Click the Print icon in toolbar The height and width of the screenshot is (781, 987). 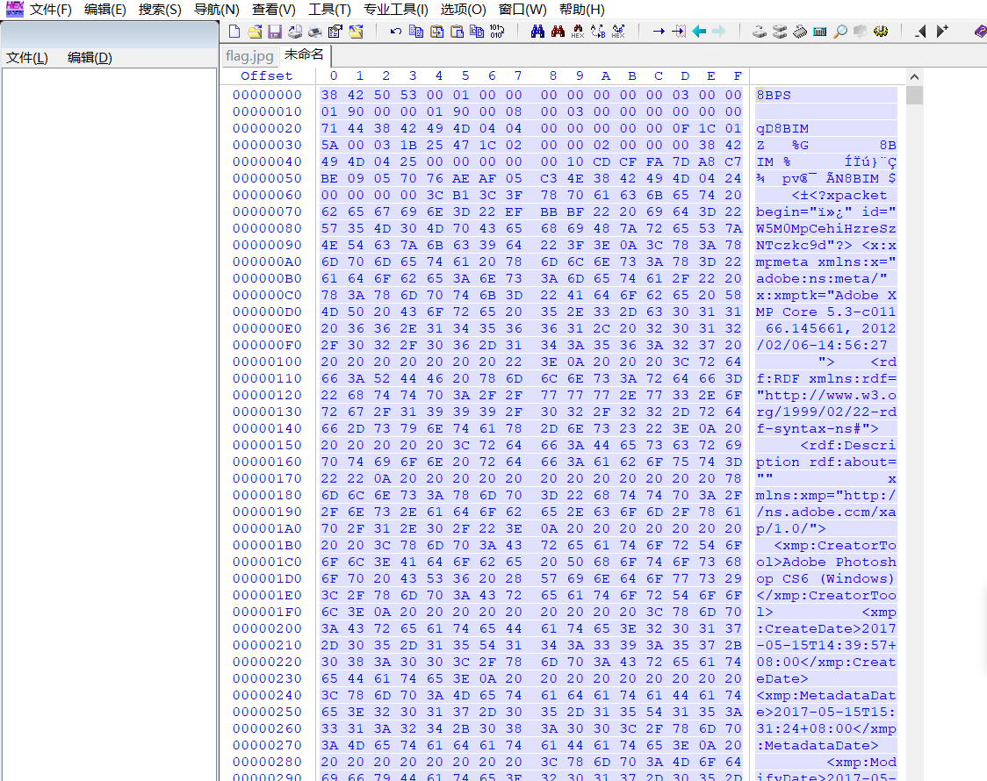click(314, 32)
